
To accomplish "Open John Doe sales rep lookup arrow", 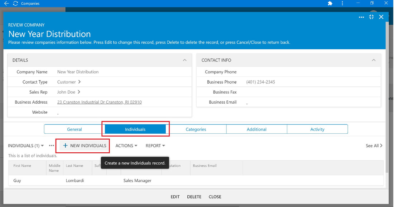I will coord(79,92).
